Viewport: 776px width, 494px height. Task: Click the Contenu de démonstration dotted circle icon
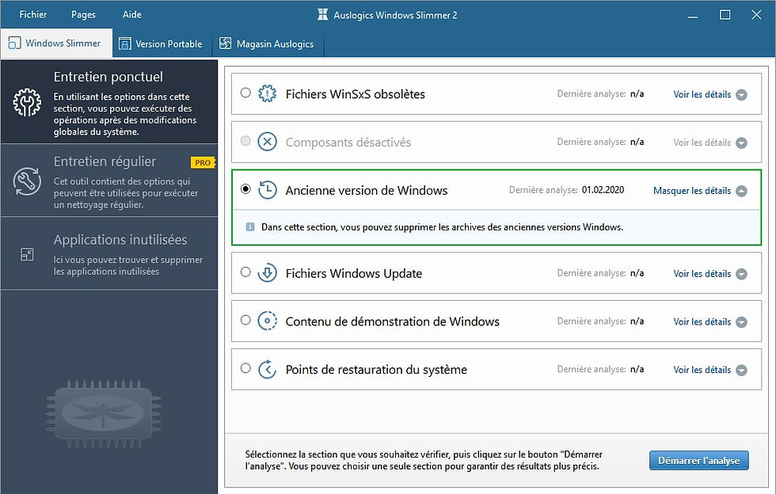(x=268, y=321)
